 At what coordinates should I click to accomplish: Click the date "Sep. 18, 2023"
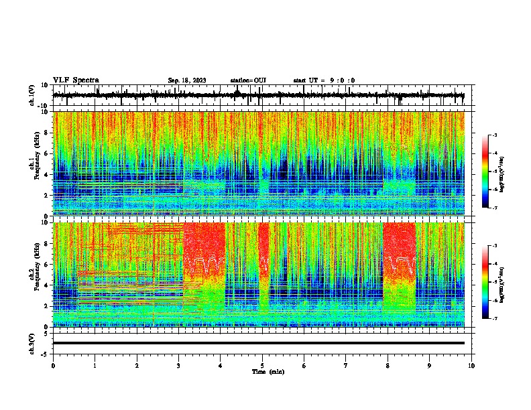187,80
